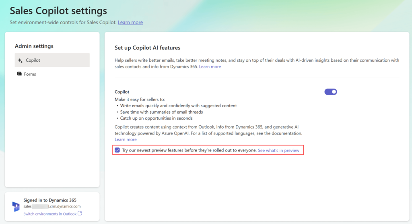Uncheck the newest preview features checkbox
This screenshot has height=224, width=412.
tap(117, 150)
